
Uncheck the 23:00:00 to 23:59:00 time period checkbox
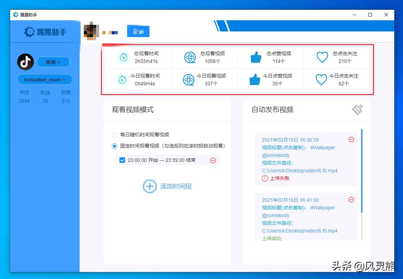click(122, 160)
